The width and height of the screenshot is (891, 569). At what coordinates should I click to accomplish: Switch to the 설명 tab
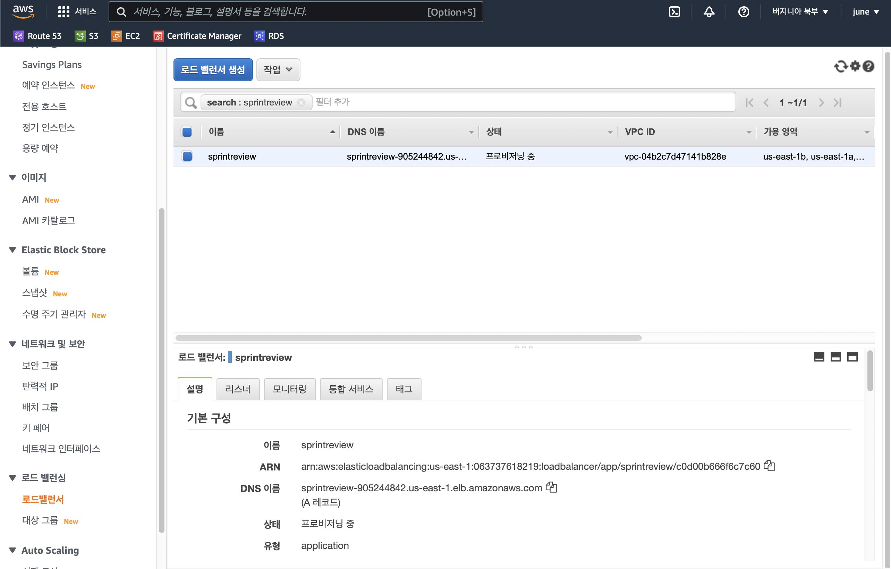pyautogui.click(x=195, y=389)
